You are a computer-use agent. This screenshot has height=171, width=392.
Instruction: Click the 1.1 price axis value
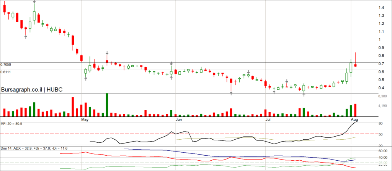tap(381, 32)
